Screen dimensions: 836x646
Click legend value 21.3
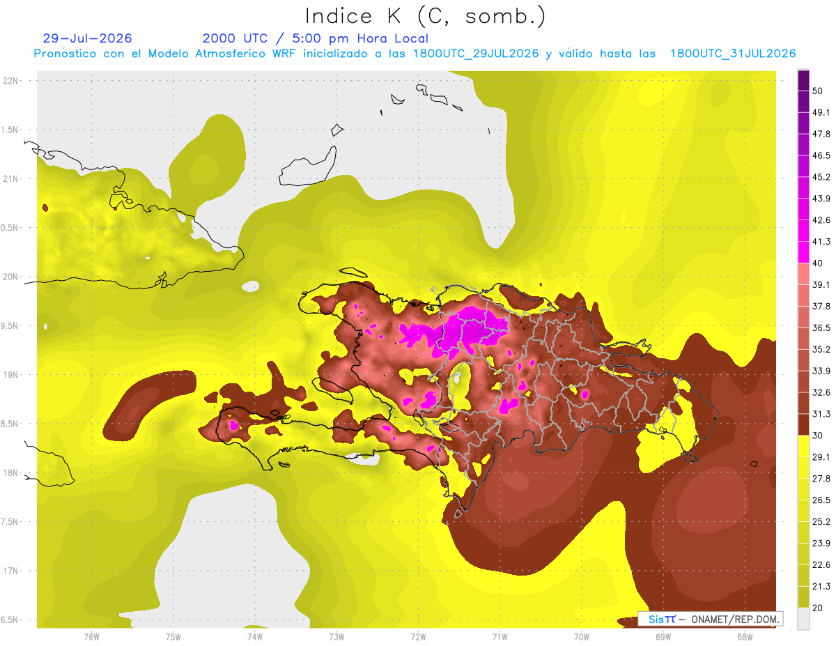(821, 586)
